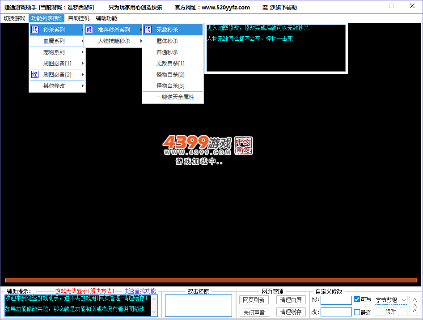The image size is (423, 320).
Task: Expand the 秒杀系列 submenu arrow
Action: (x=83, y=30)
